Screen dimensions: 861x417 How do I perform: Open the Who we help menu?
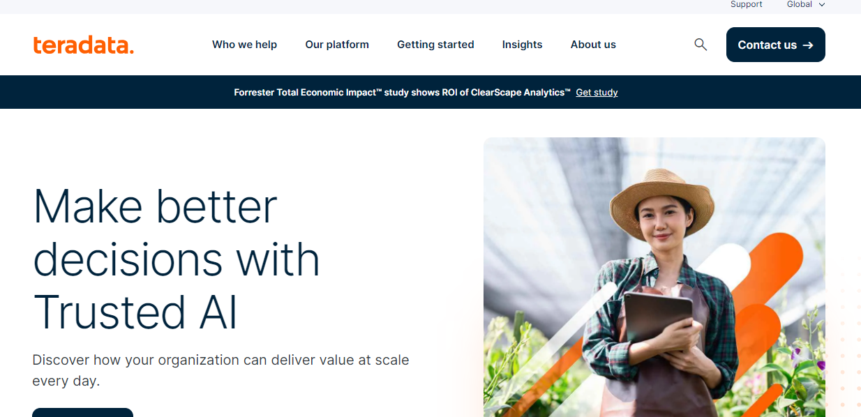[x=244, y=45]
